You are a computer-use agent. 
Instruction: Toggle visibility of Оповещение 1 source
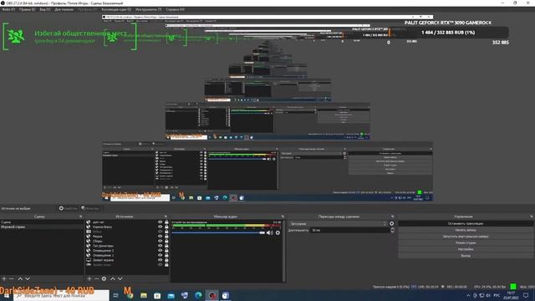(x=160, y=255)
